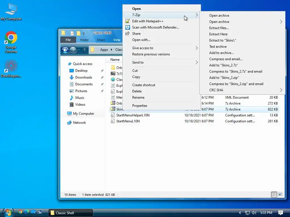Open recent locations dropdown arrow

click(79, 50)
